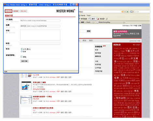Open 相关标签 in the control panel
This screenshot has width=153, height=121.
tap(98, 53)
